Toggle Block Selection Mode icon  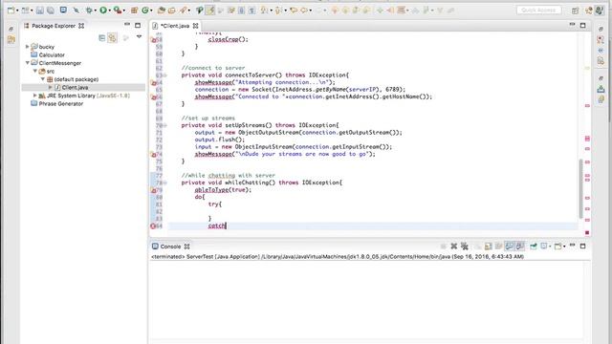242,11
